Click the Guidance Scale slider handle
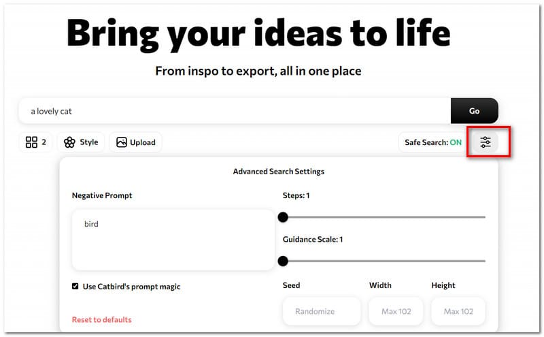 (283, 261)
